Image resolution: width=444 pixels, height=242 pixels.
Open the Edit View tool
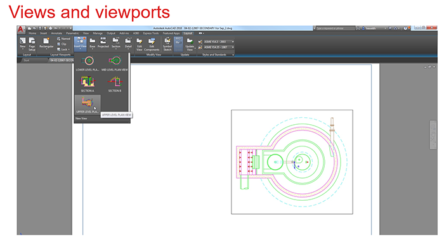pos(140,44)
